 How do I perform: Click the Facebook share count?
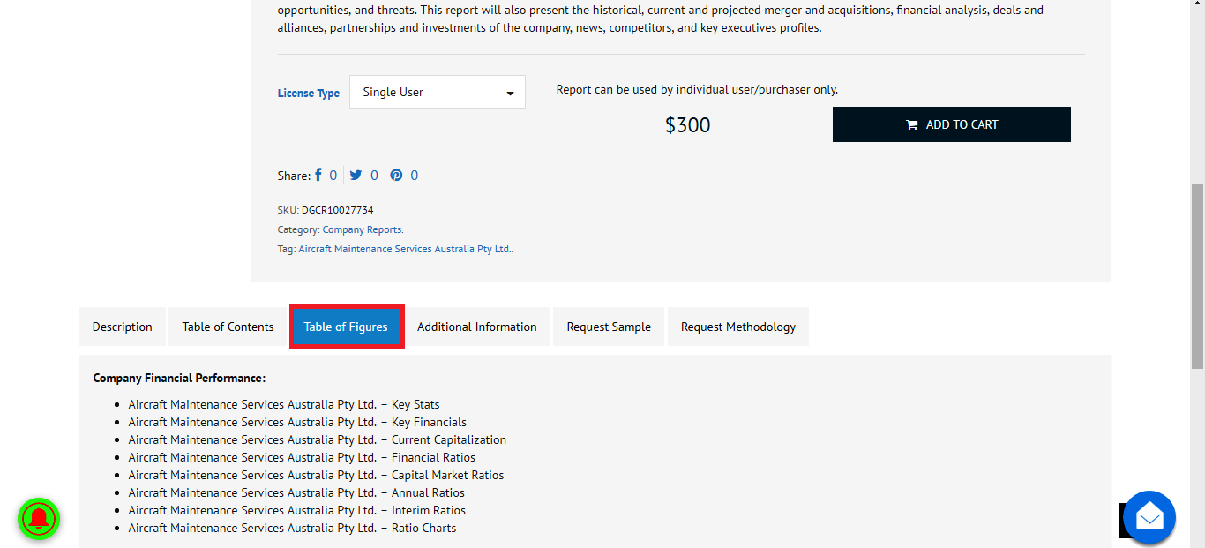pyautogui.click(x=333, y=175)
